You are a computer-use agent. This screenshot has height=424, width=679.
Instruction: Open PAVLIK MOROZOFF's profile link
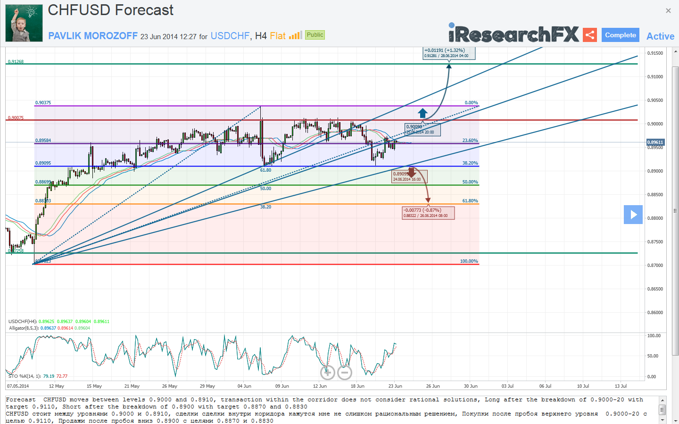[x=93, y=36]
